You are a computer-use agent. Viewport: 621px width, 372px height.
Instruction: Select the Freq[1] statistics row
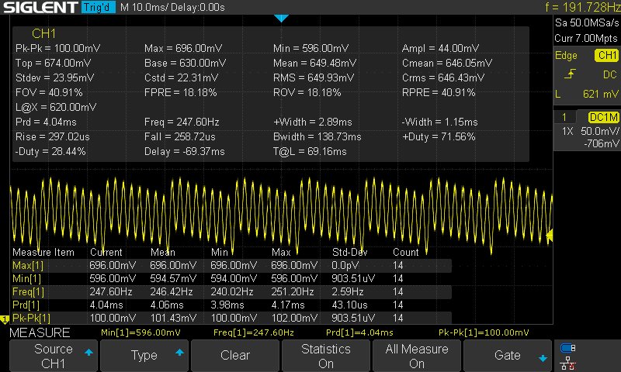(x=231, y=291)
